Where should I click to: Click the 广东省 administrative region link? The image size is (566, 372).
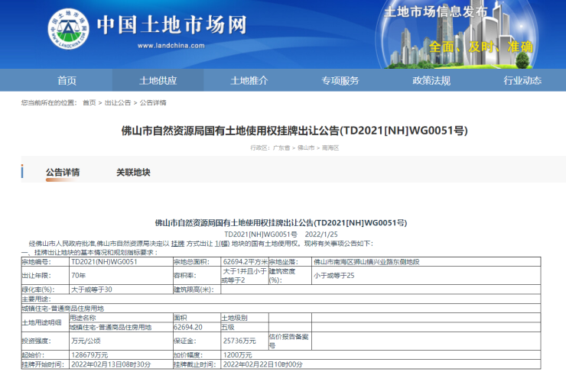point(281,147)
